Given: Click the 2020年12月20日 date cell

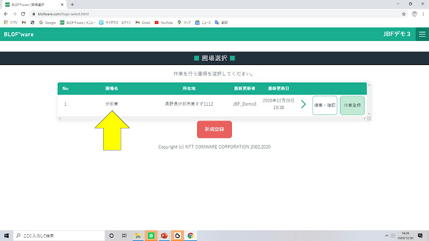Looking at the screenshot, I should [279, 104].
